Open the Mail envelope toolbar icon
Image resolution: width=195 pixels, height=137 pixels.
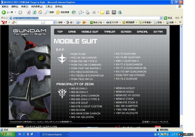pyautogui.click(x=80, y=12)
